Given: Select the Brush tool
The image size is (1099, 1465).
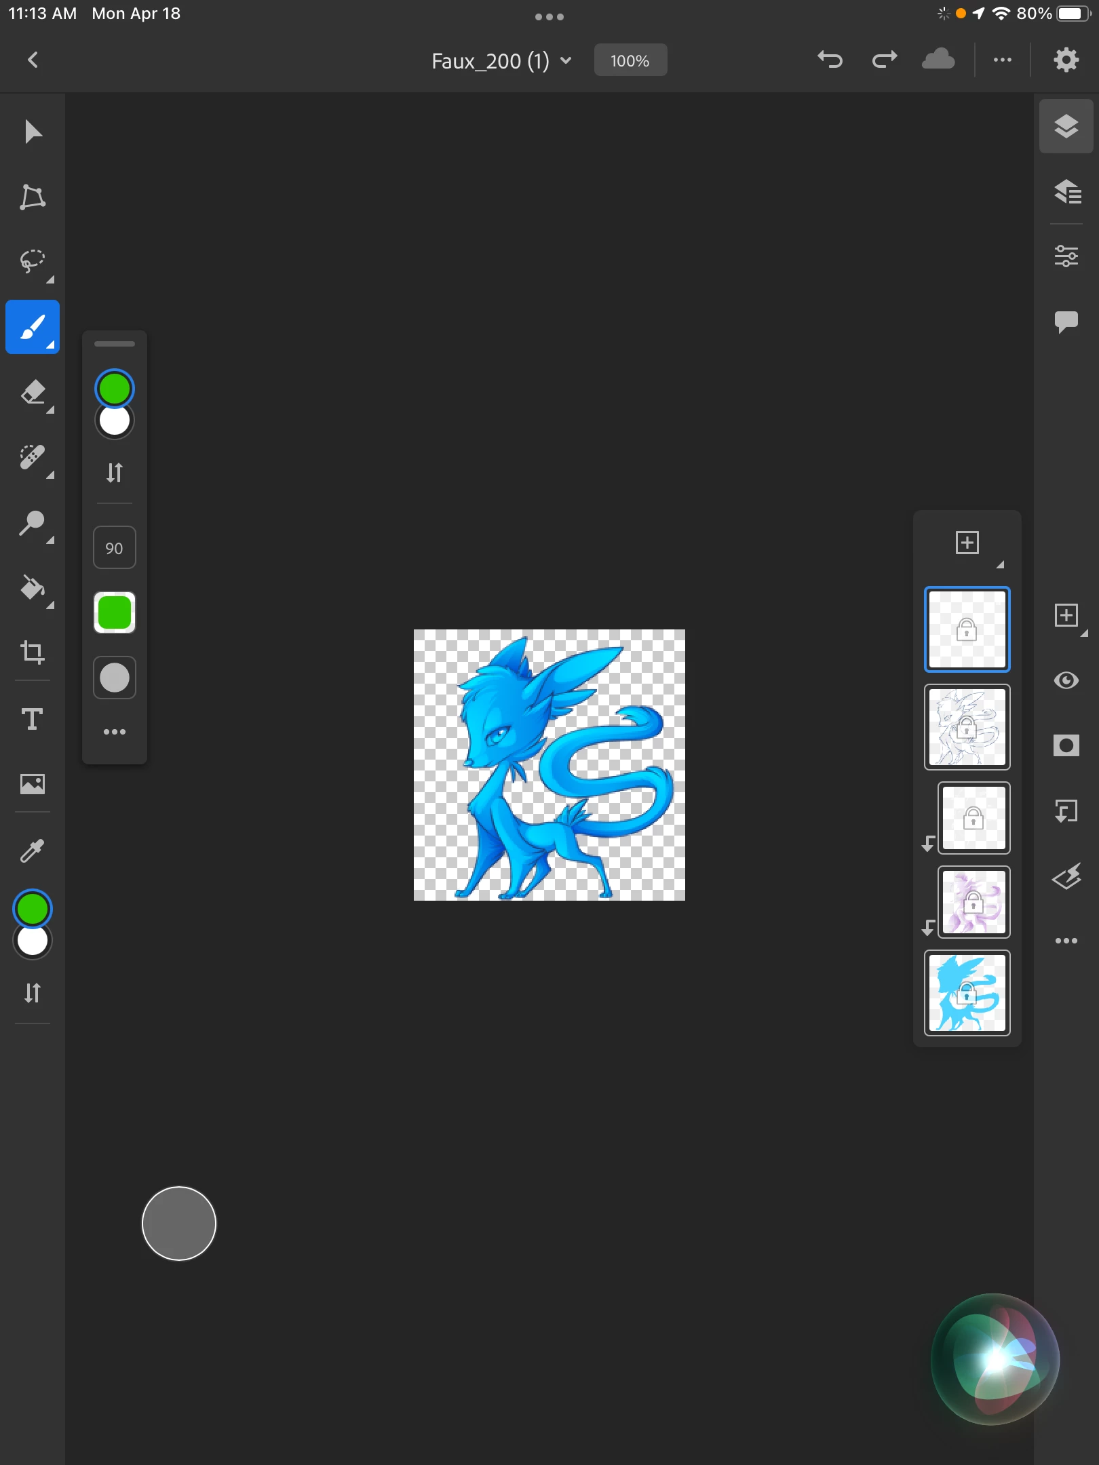Looking at the screenshot, I should (x=33, y=327).
